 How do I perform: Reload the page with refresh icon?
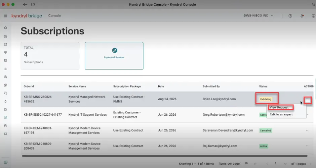(33, 4)
